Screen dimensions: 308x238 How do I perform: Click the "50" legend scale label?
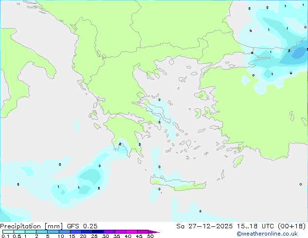[x=150, y=236]
